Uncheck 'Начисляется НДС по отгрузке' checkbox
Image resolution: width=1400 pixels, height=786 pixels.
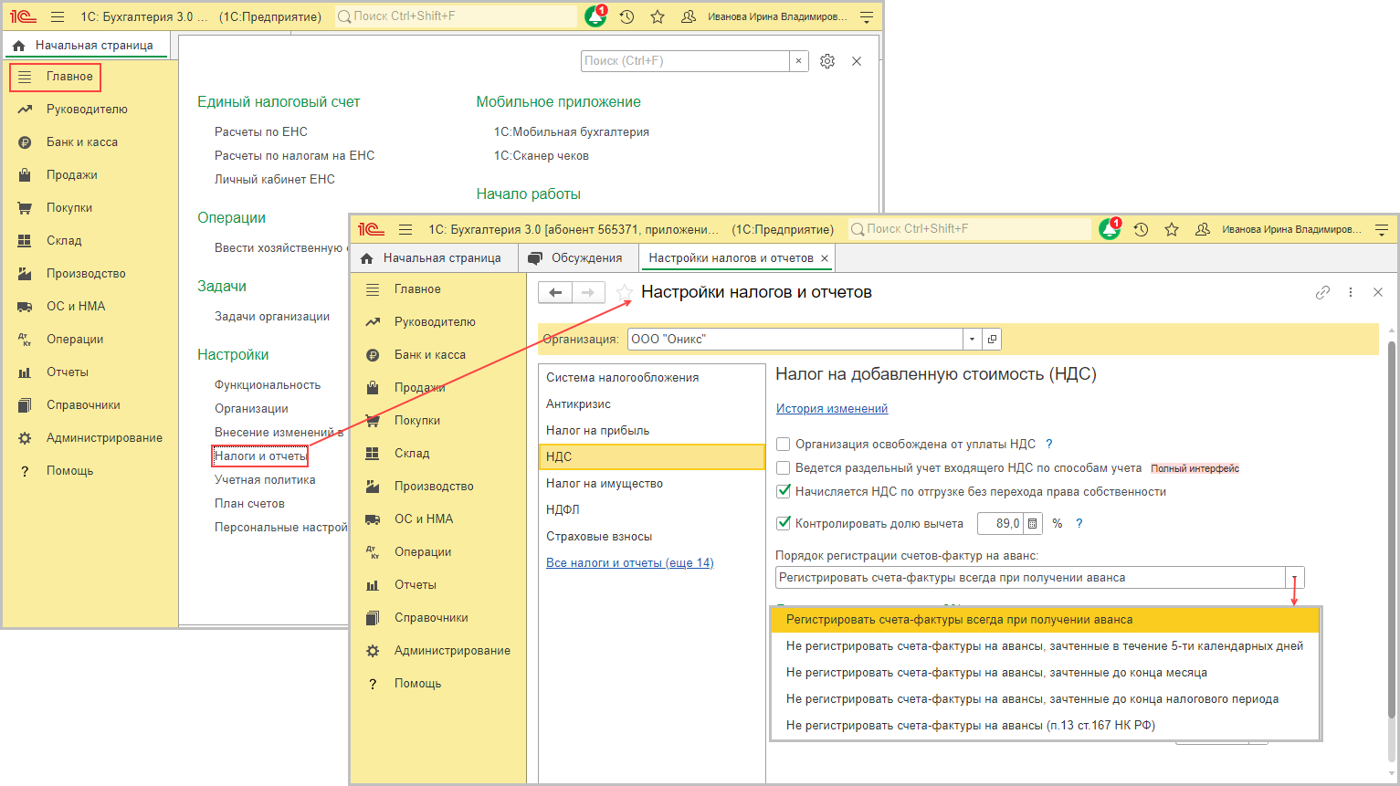pyautogui.click(x=783, y=492)
